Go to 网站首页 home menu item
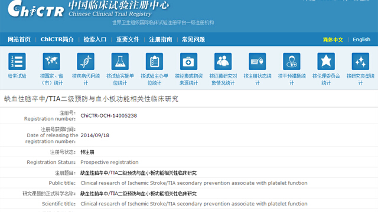Screen dimensions: 378x212 coord(19,39)
